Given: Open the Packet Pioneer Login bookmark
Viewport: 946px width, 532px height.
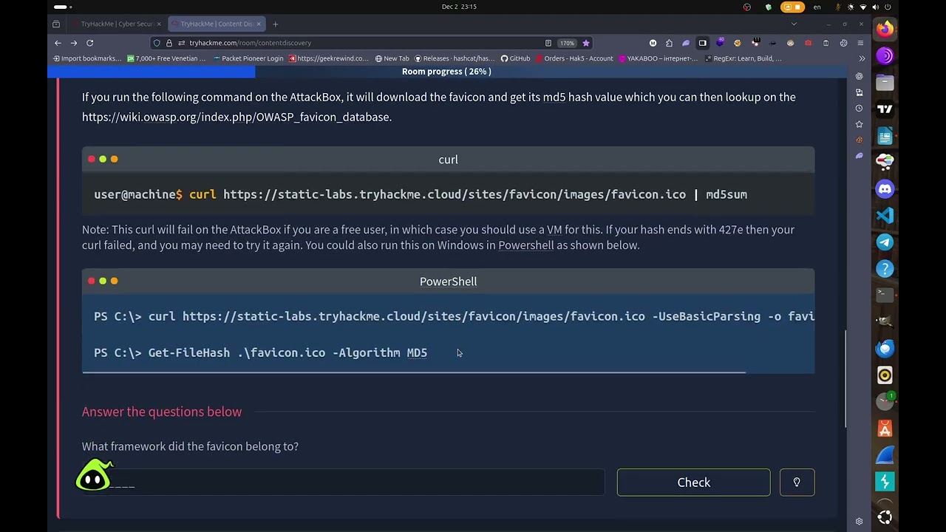Looking at the screenshot, I should pyautogui.click(x=248, y=58).
